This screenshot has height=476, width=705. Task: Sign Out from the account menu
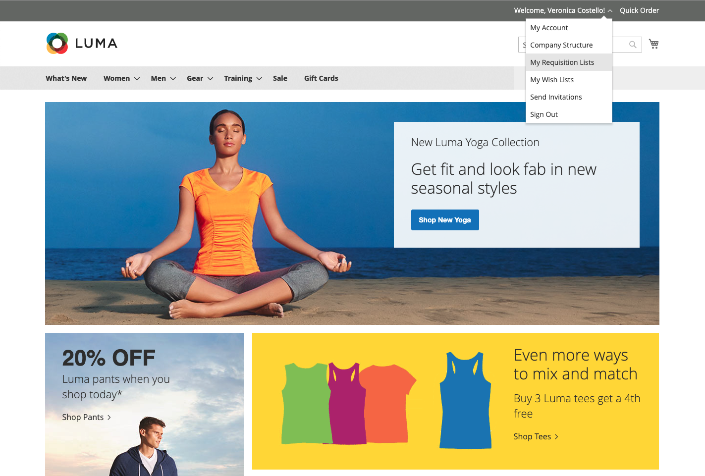tap(569, 114)
